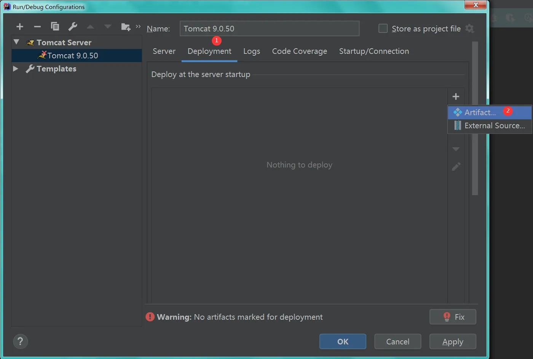Open the Startup/Connection tab
Viewport: 533px width, 359px height.
click(x=374, y=51)
